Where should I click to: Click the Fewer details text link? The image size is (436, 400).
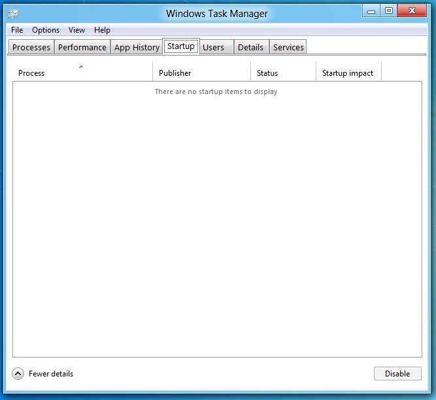coord(51,374)
